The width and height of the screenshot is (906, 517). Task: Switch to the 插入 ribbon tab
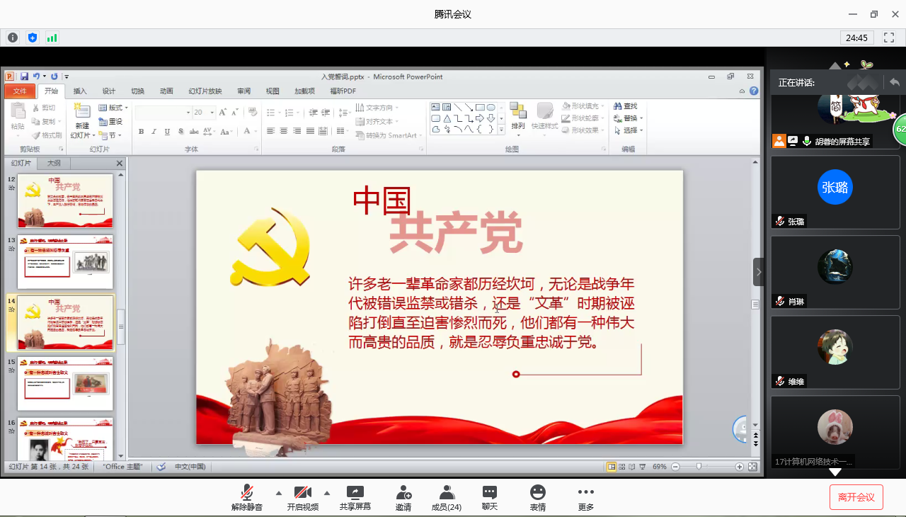pyautogui.click(x=80, y=91)
